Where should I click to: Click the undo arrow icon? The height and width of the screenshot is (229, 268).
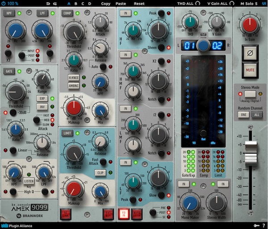coord(47,4)
